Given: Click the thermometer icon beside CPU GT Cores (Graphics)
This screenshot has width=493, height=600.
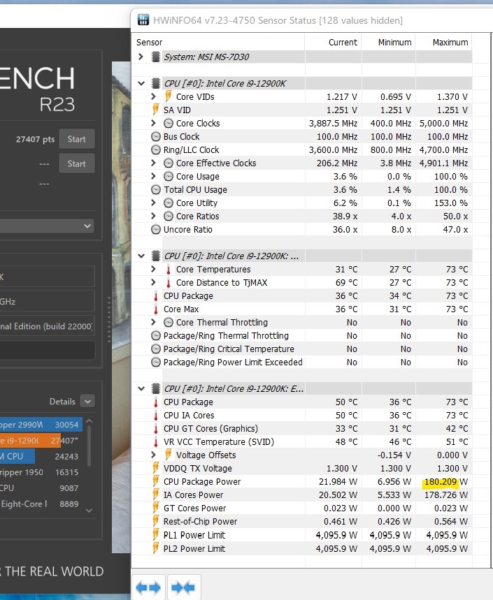Looking at the screenshot, I should pos(155,429).
